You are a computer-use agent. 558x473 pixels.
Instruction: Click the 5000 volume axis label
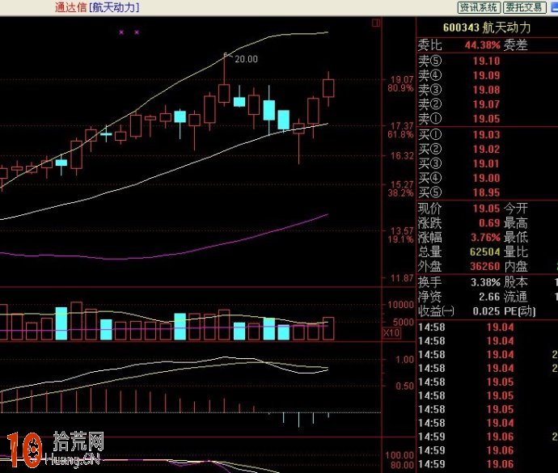404,323
